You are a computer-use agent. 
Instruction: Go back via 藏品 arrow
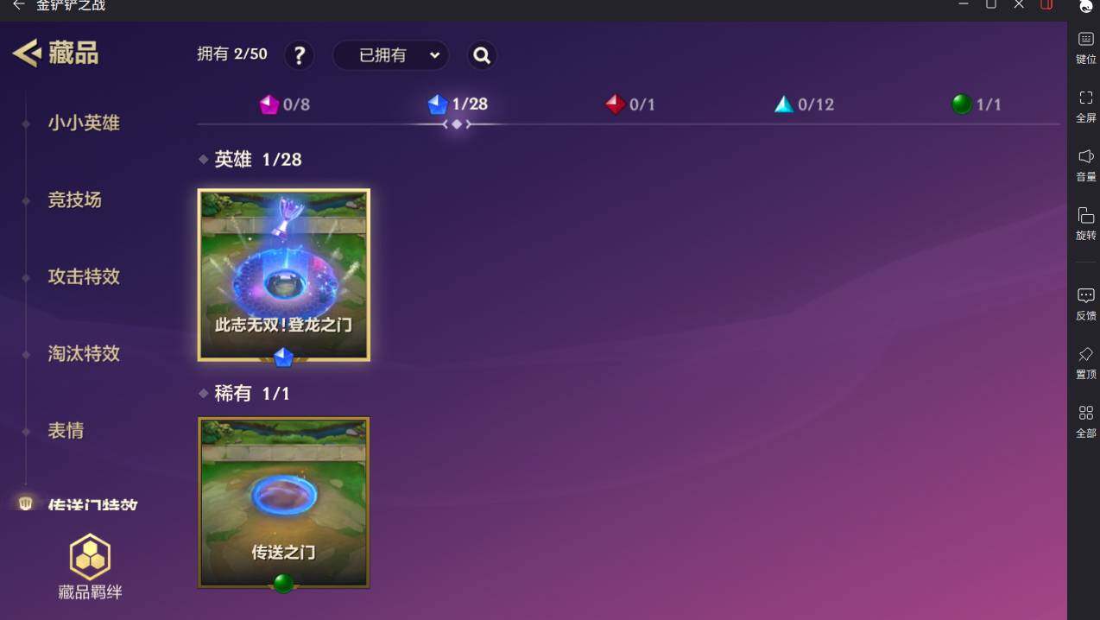point(55,53)
